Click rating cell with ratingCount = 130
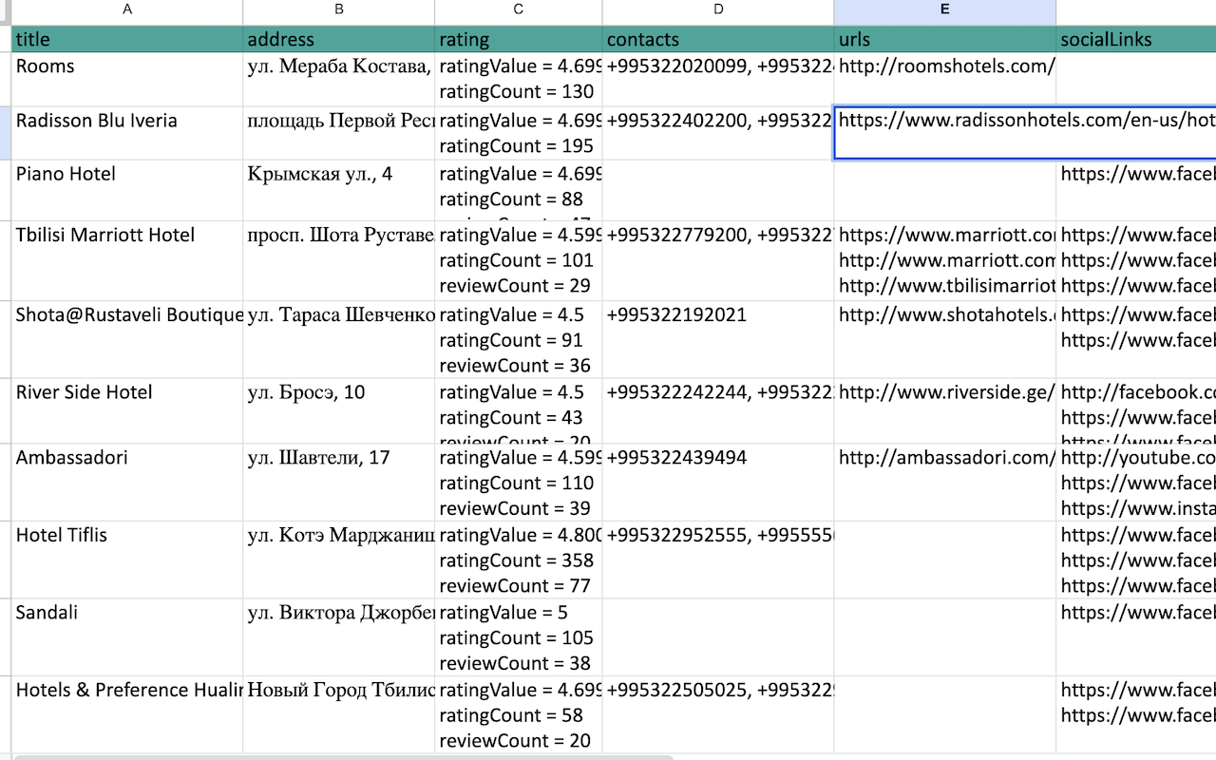The height and width of the screenshot is (760, 1216). coord(519,79)
